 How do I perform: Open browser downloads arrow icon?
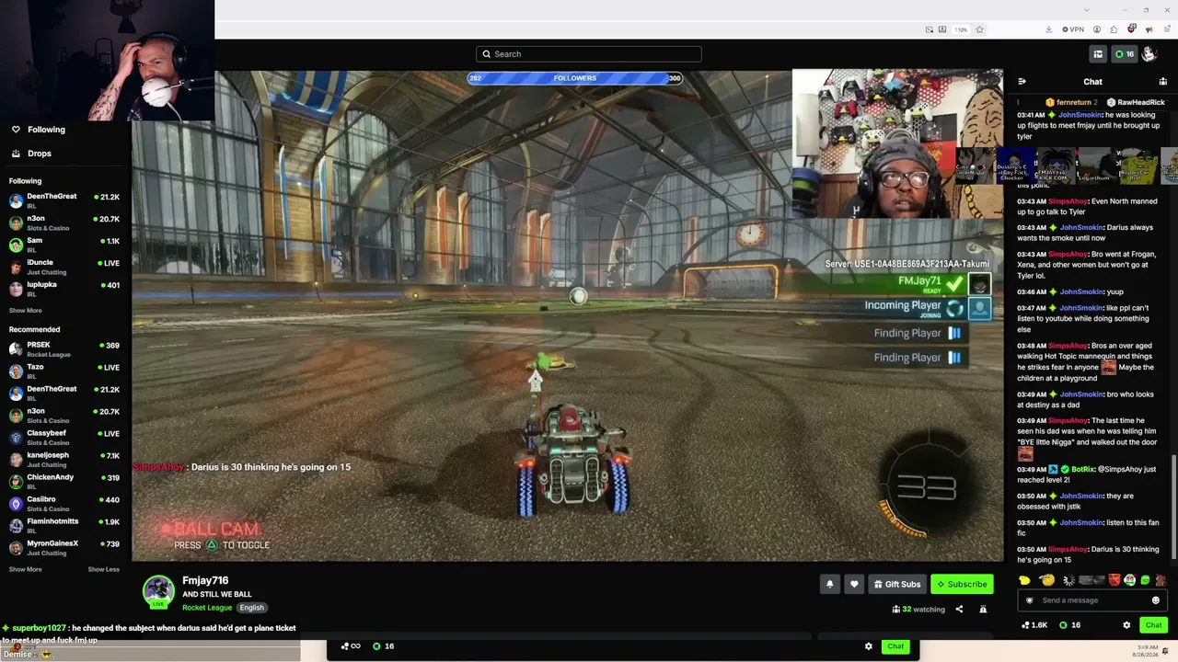(1048, 29)
